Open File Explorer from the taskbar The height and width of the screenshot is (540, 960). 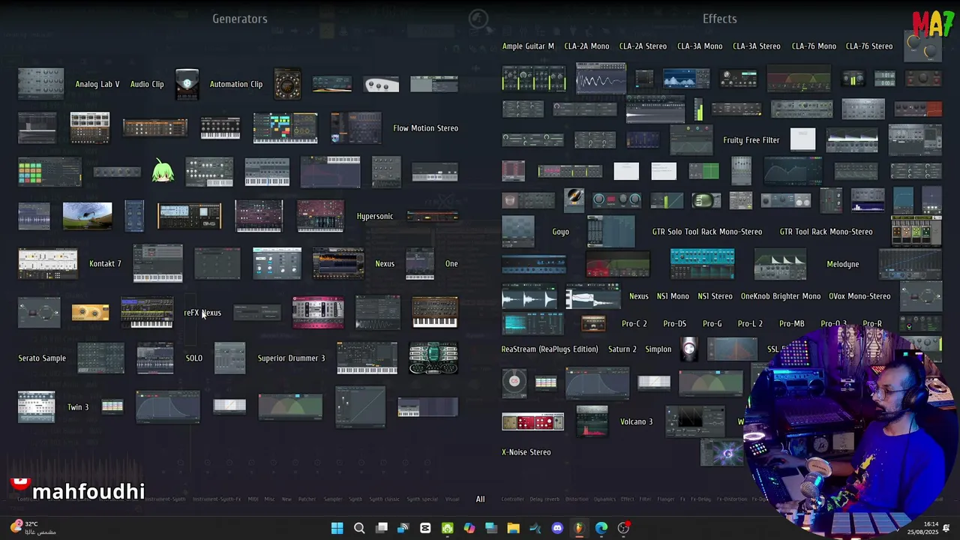point(513,528)
